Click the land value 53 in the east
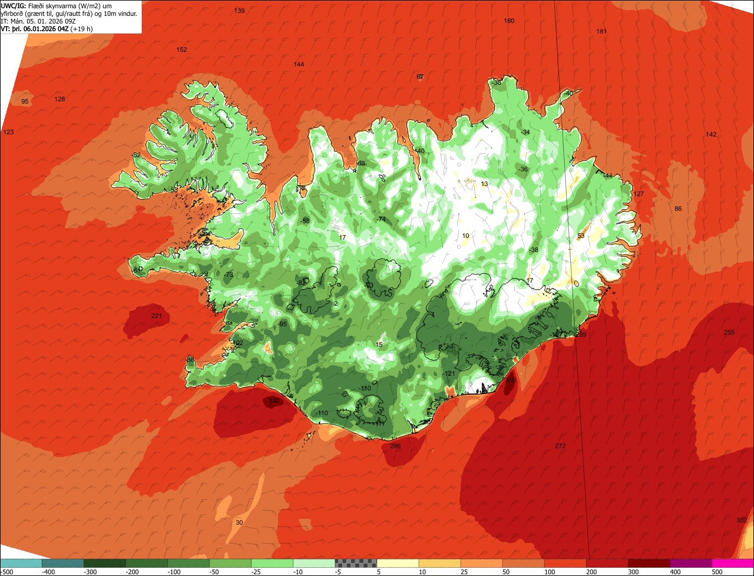 pos(581,236)
